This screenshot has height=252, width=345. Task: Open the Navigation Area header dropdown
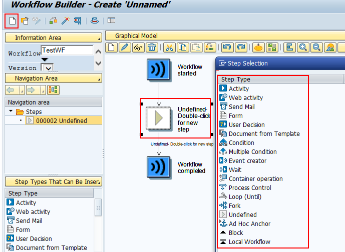(99, 80)
